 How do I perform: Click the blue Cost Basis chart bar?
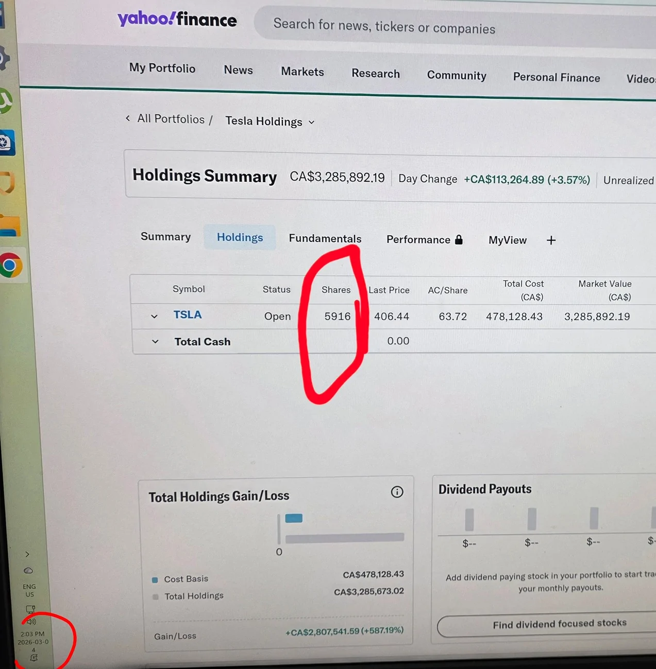(x=294, y=518)
